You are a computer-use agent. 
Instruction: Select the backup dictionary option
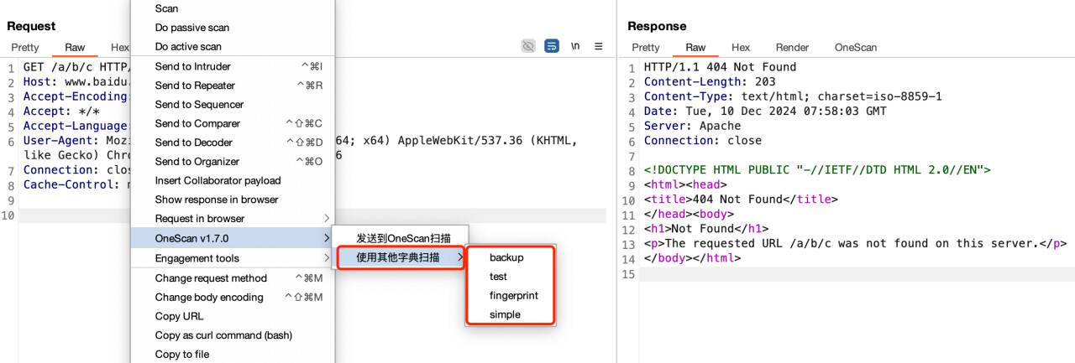click(x=506, y=257)
